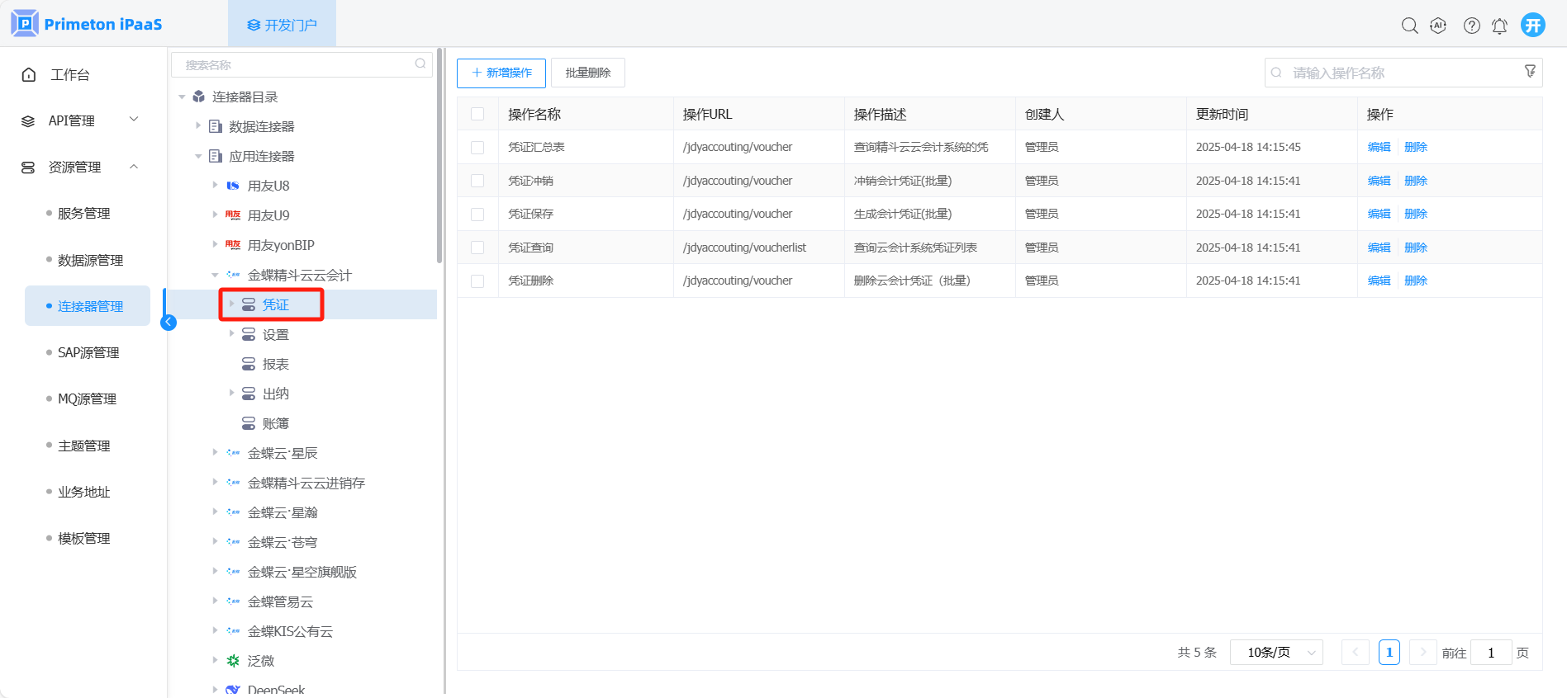1567x698 pixels.
Task: Click the filter funnel icon in search box
Action: 1530,72
